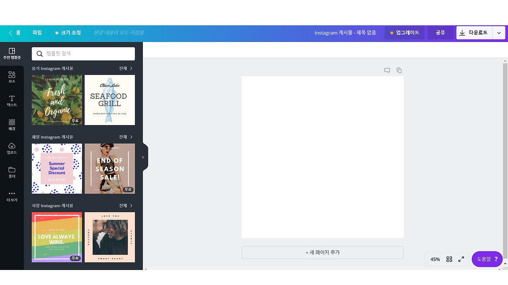Open the 요소 (Elements) panel
The width and height of the screenshot is (508, 285).
(x=11, y=76)
